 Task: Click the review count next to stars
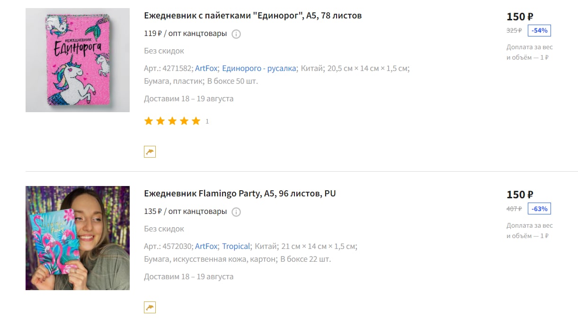(x=207, y=122)
